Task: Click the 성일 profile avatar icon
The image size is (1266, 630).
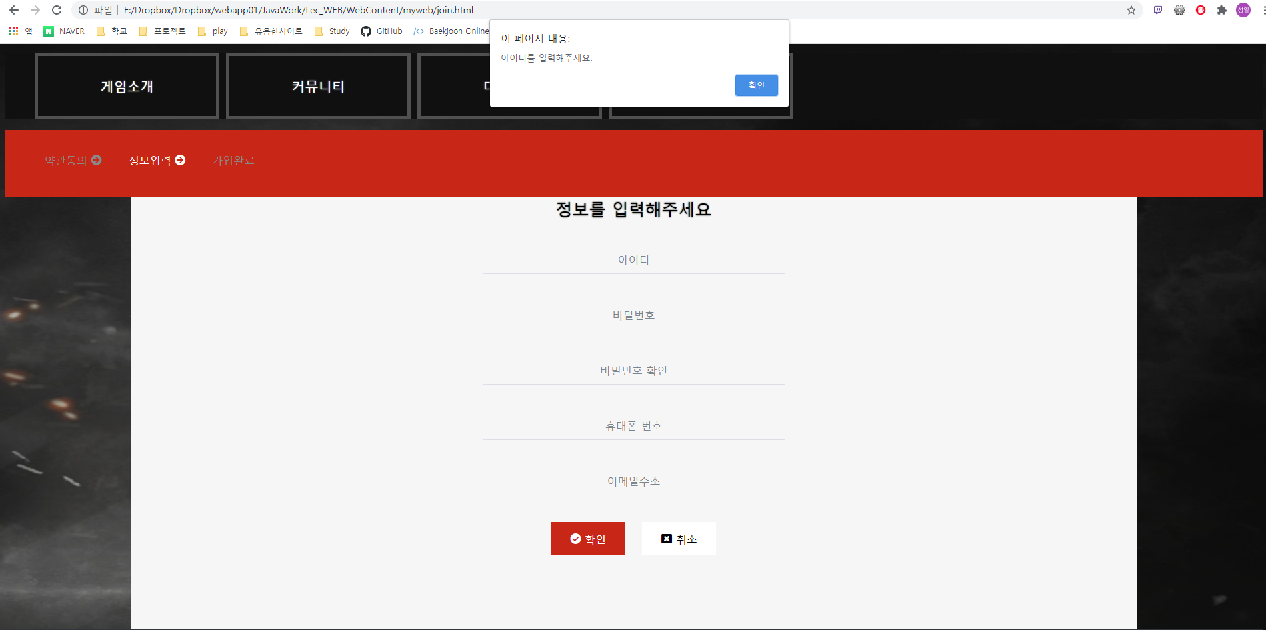Action: pos(1243,10)
